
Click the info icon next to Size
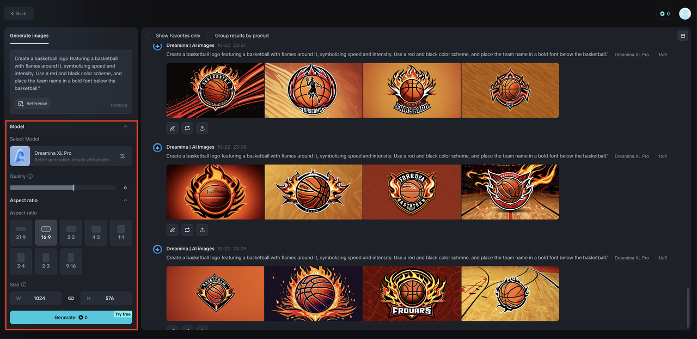coord(23,284)
